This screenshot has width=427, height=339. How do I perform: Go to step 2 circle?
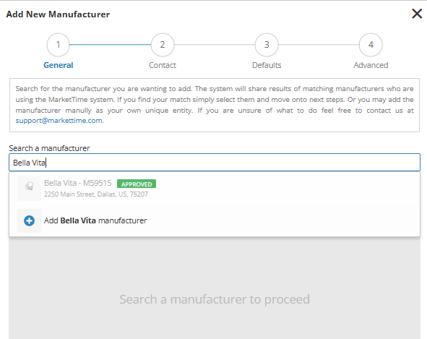[163, 45]
